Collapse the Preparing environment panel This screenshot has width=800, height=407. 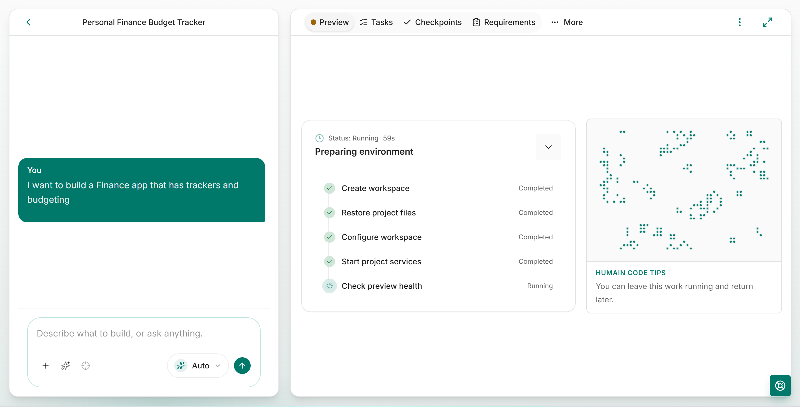[549, 147]
